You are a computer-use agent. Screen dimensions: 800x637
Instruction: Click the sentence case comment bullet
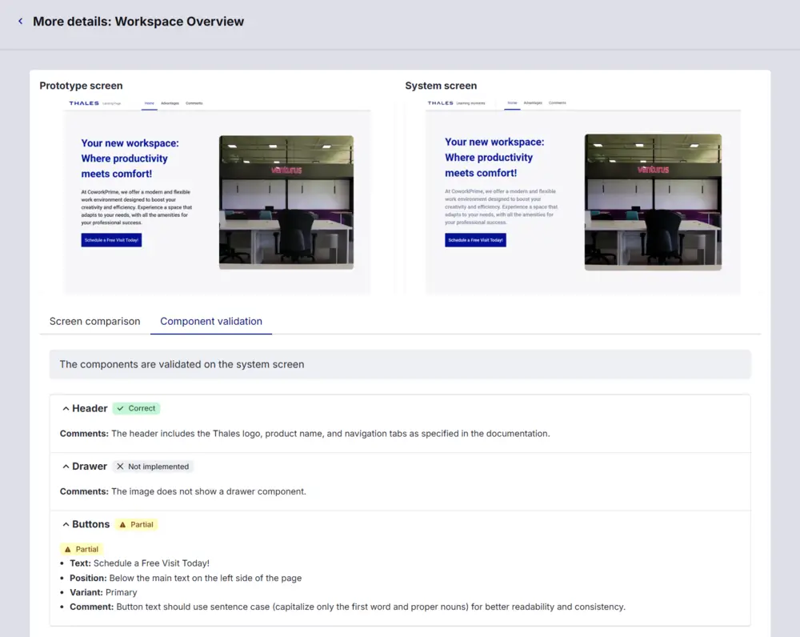347,607
